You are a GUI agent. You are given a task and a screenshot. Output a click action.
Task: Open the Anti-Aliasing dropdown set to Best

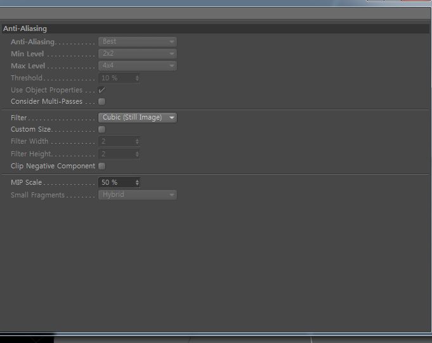[x=138, y=42]
